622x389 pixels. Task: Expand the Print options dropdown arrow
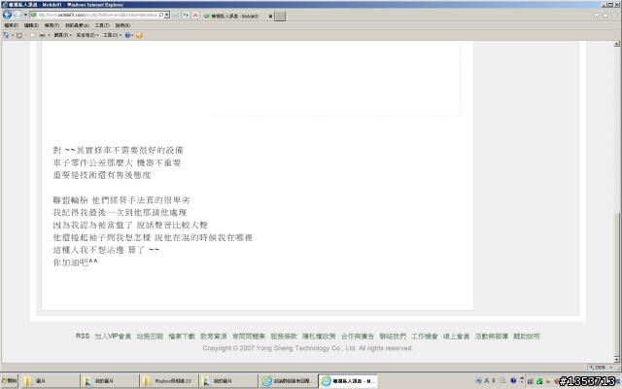point(49,35)
